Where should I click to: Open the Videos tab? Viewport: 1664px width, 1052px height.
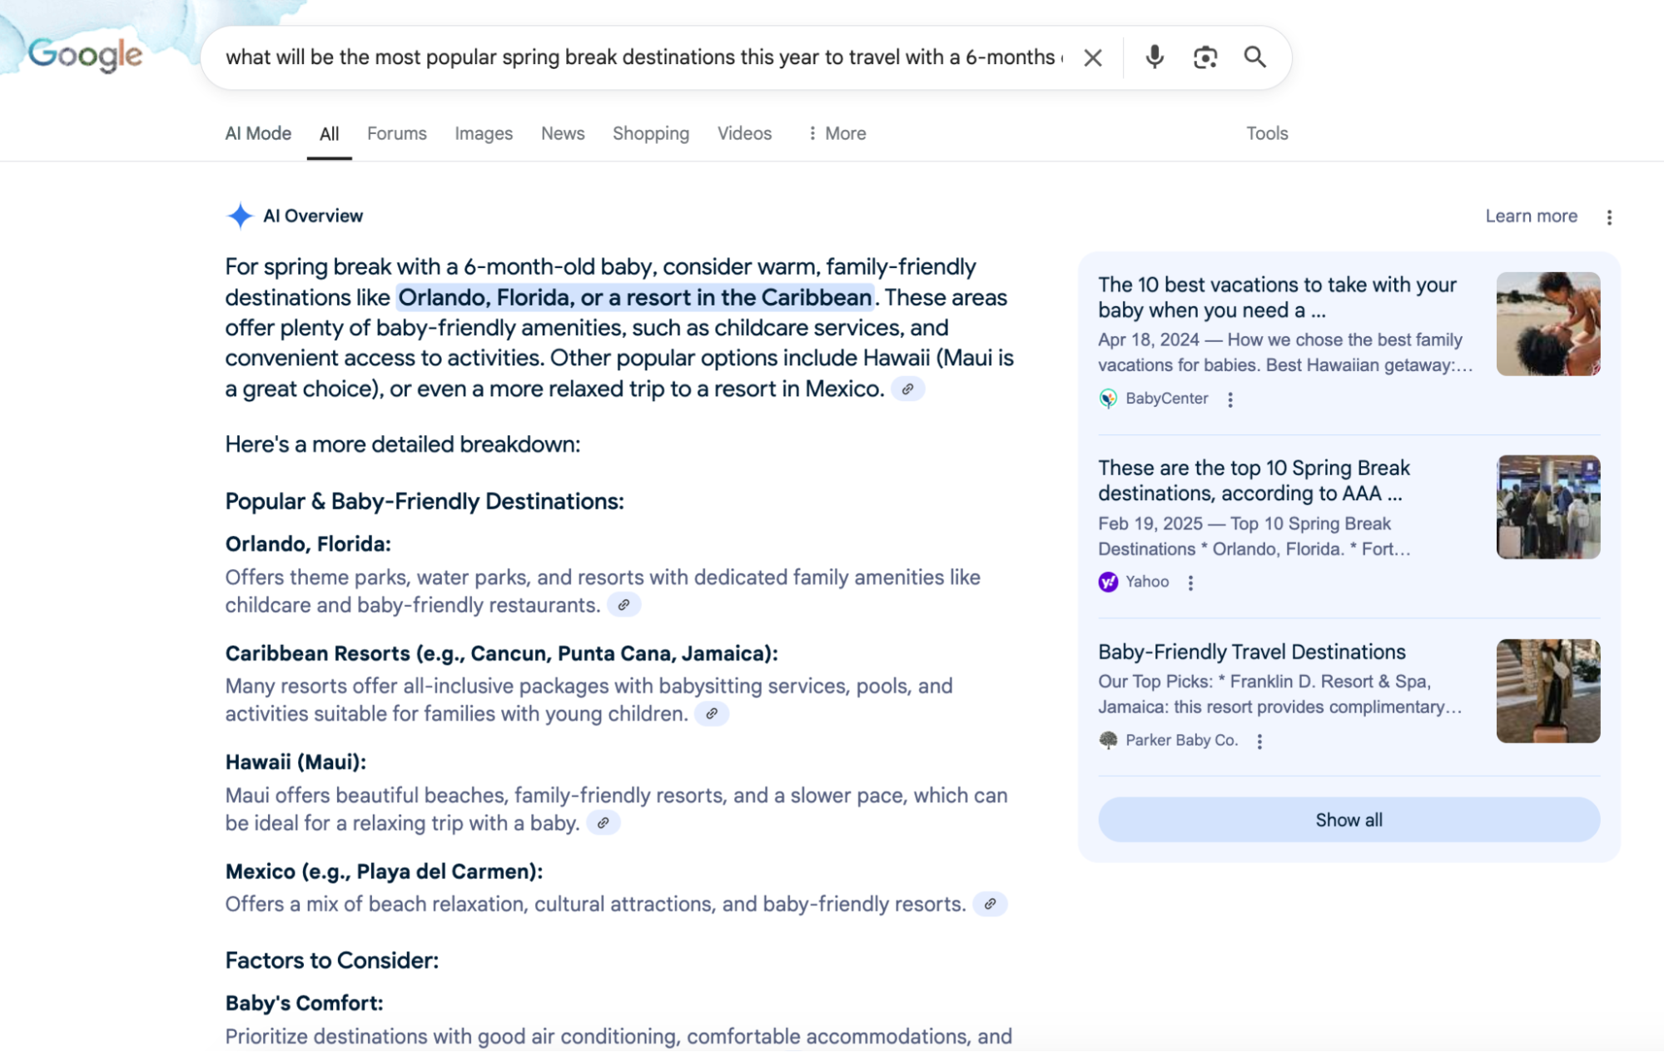tap(745, 133)
